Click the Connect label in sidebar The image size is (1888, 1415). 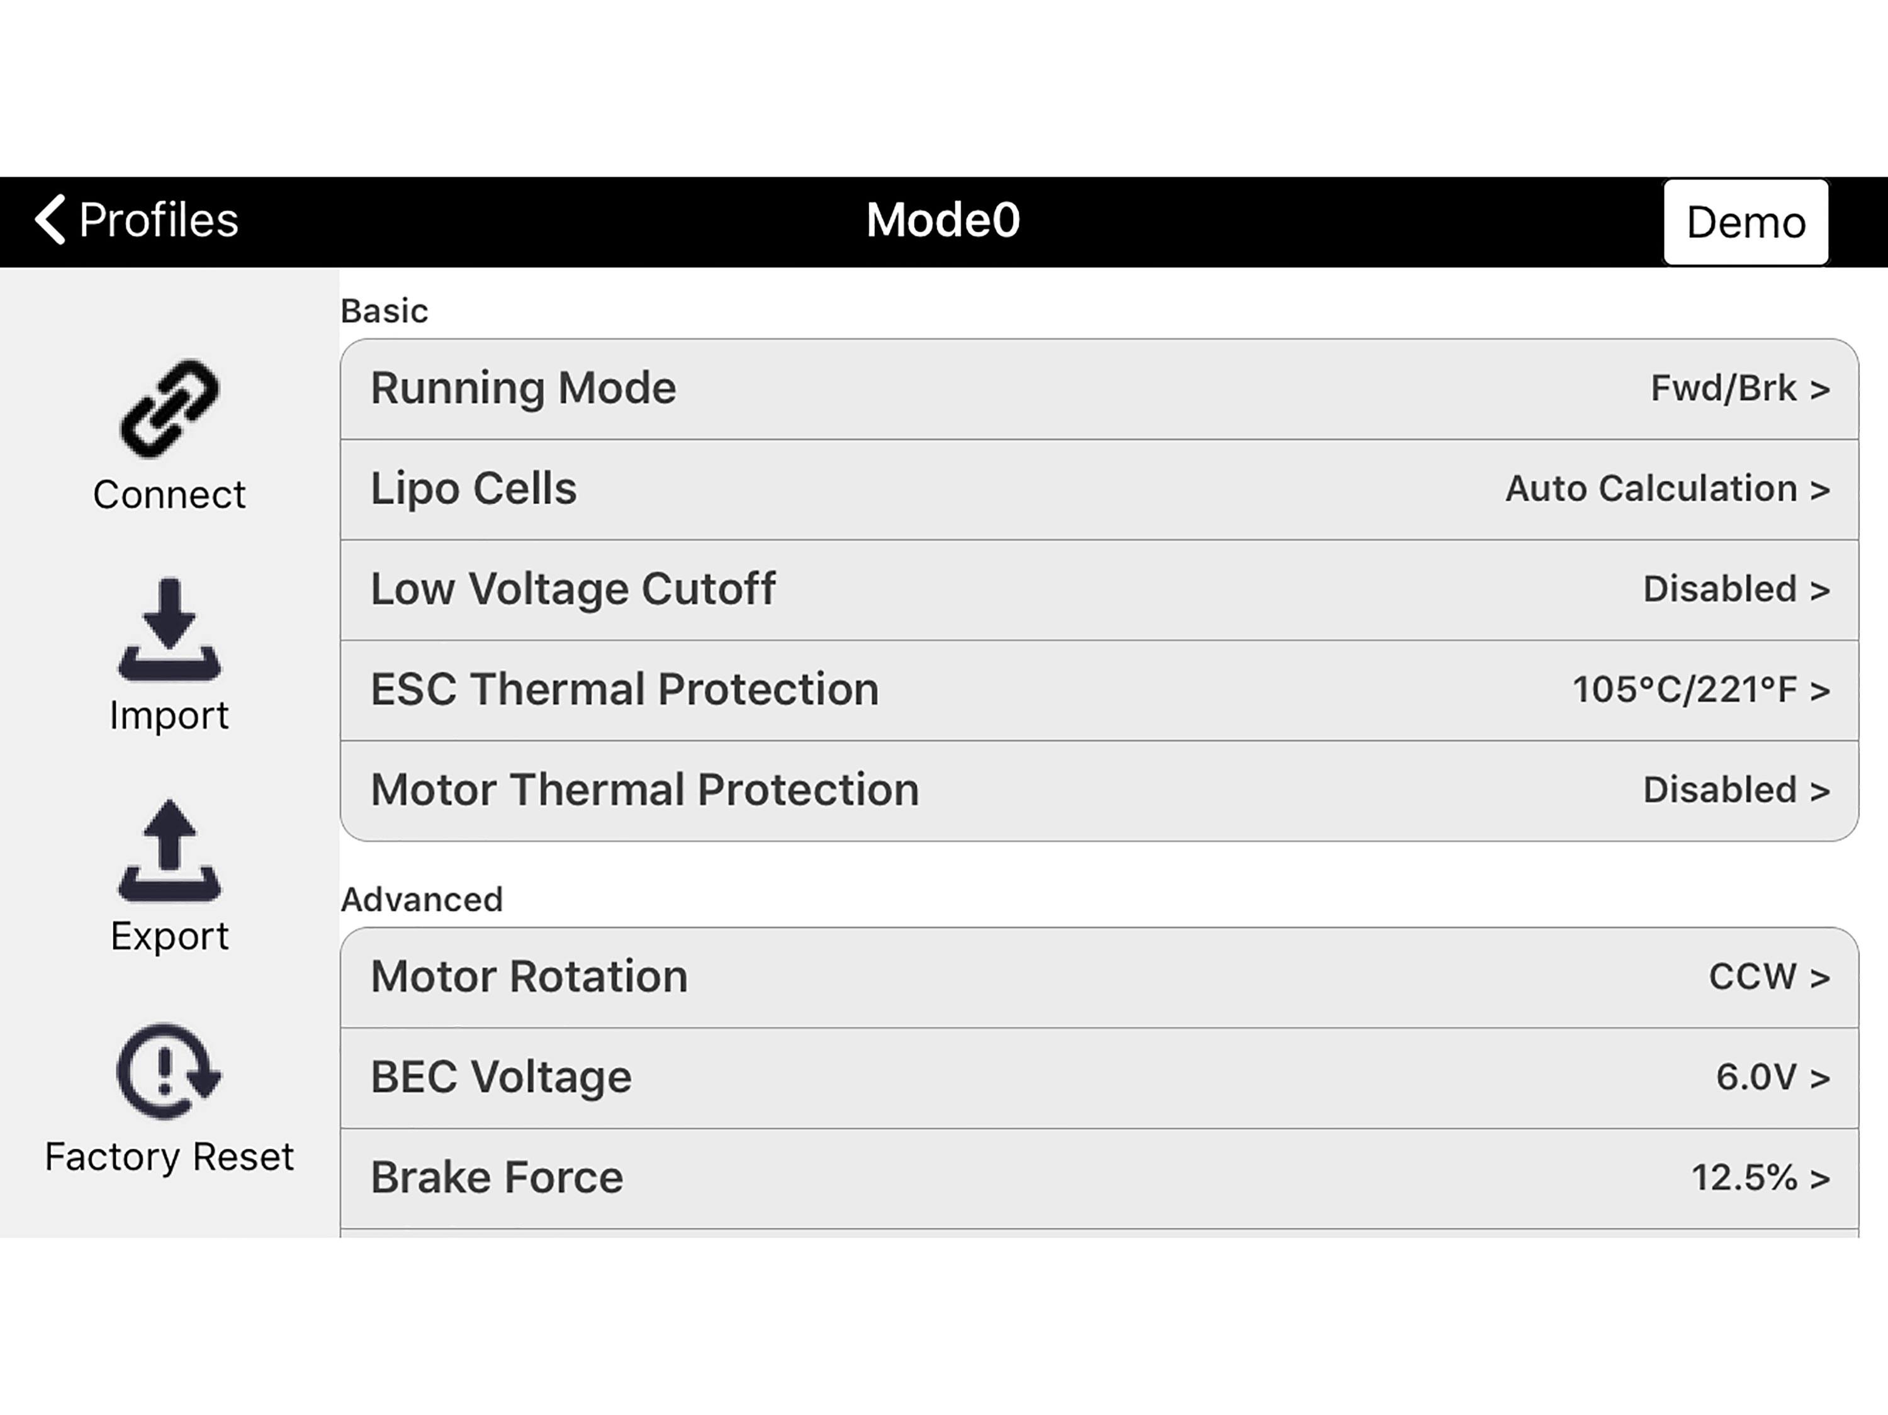tap(169, 495)
